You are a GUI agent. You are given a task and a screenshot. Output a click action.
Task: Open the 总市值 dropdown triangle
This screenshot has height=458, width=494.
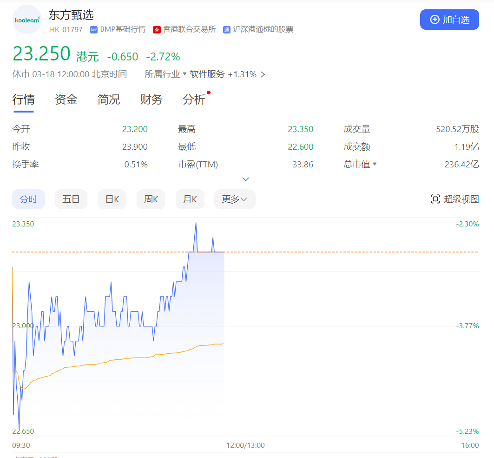coord(375,164)
